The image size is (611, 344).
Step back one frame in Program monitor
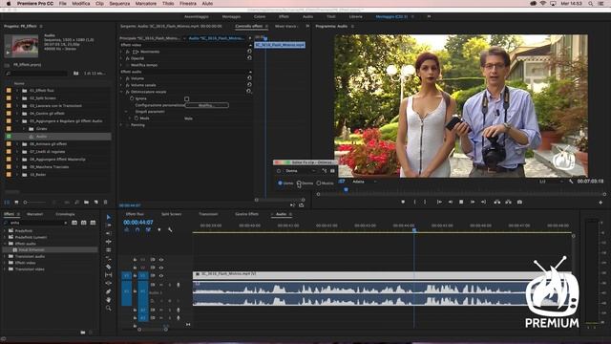[x=451, y=202]
